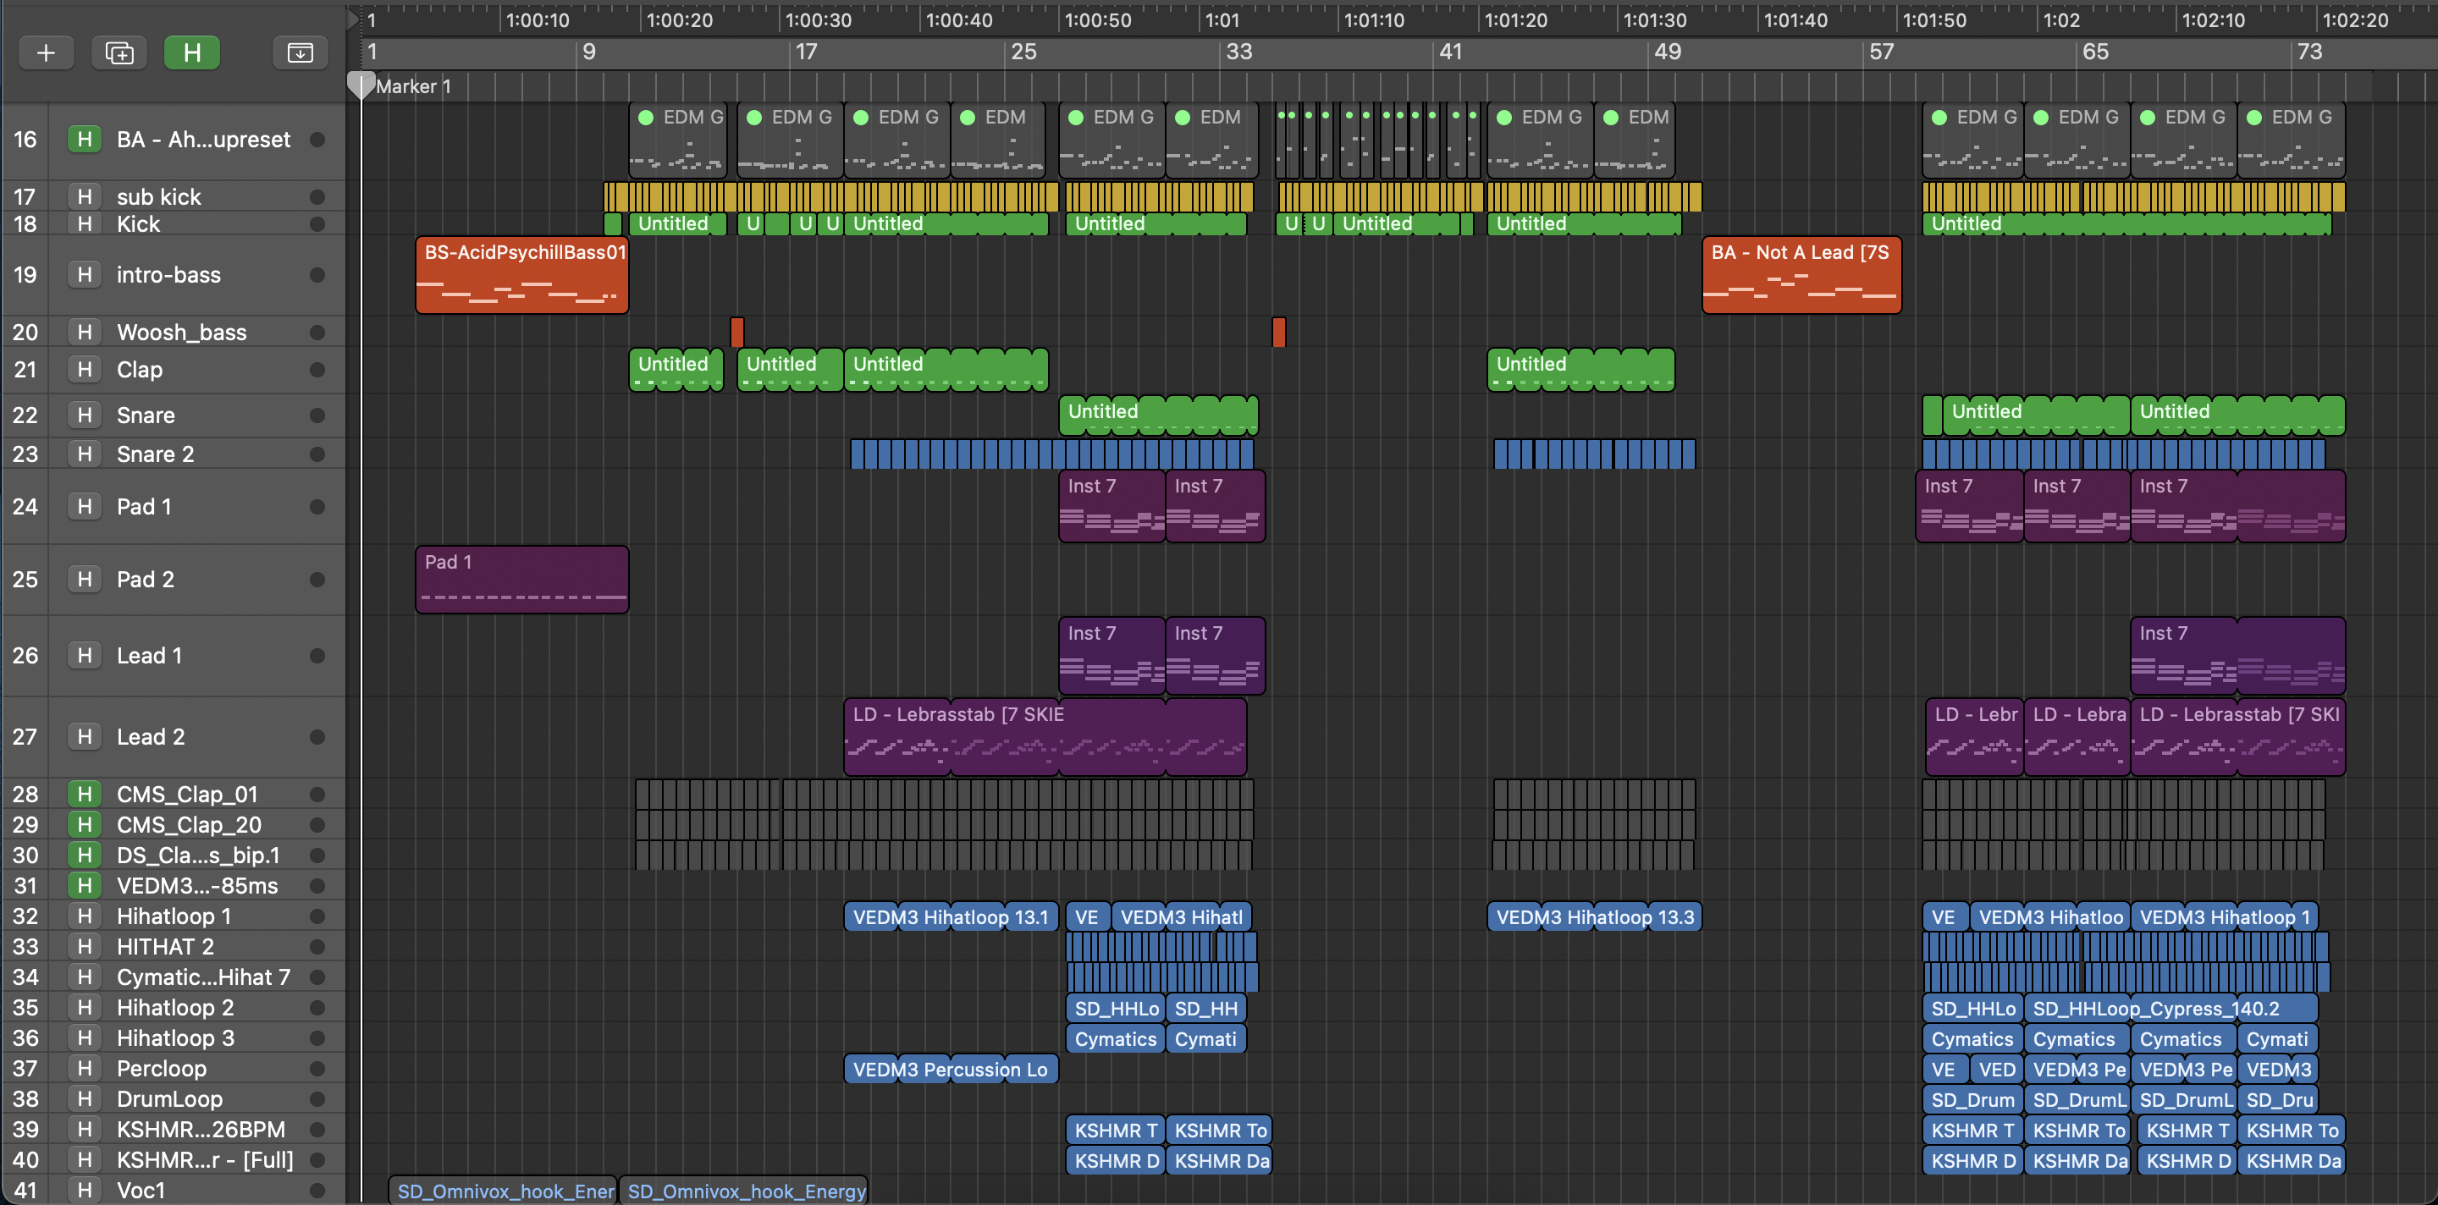
Task: Click the Pad 2 track status dot
Action: pyautogui.click(x=317, y=580)
